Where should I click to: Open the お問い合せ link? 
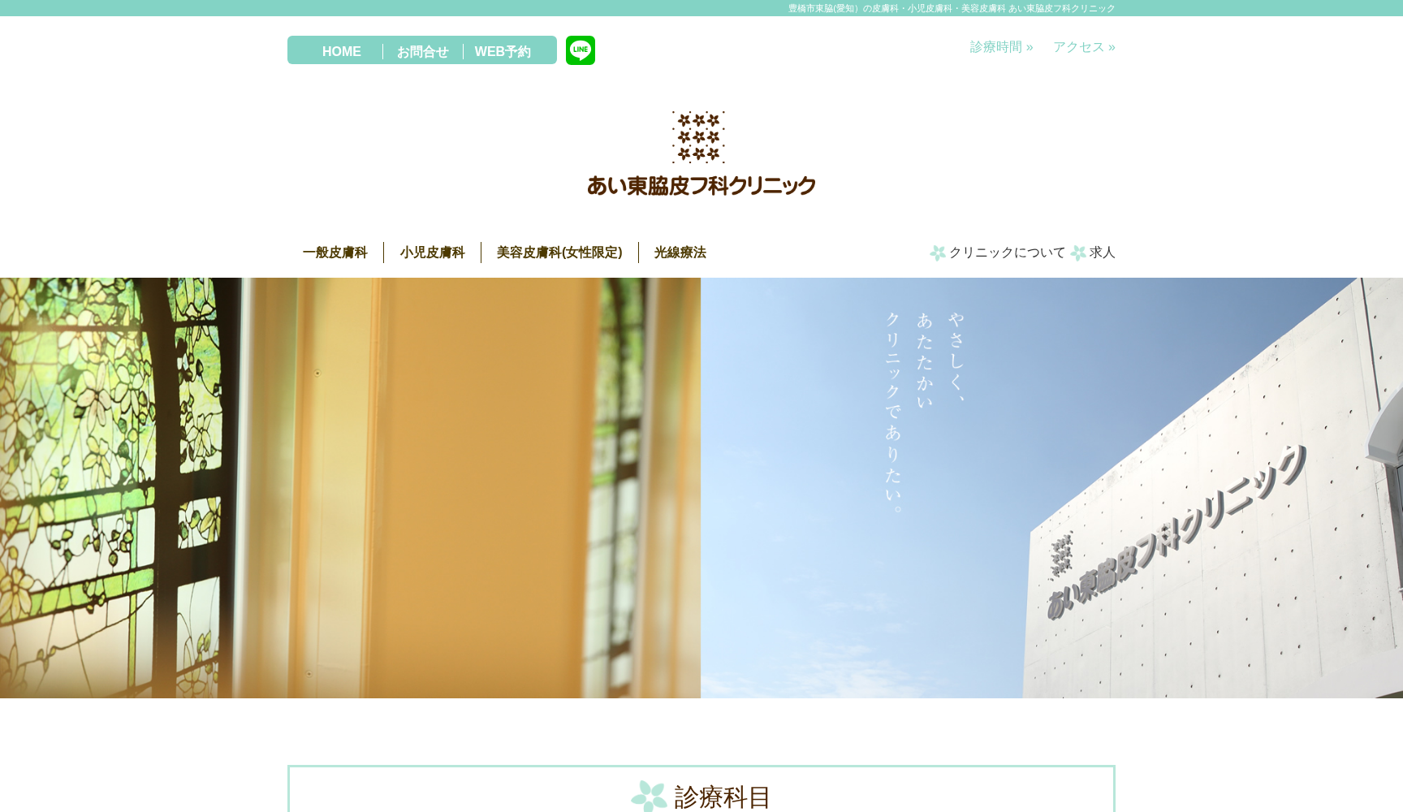click(x=421, y=50)
